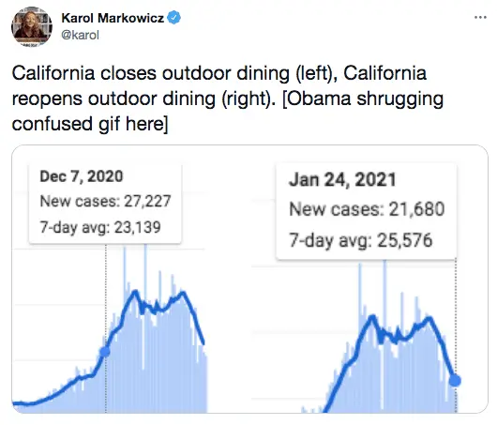497x425 pixels.
Task: Click the 'New cases: 21,680' text
Action: [x=367, y=209]
